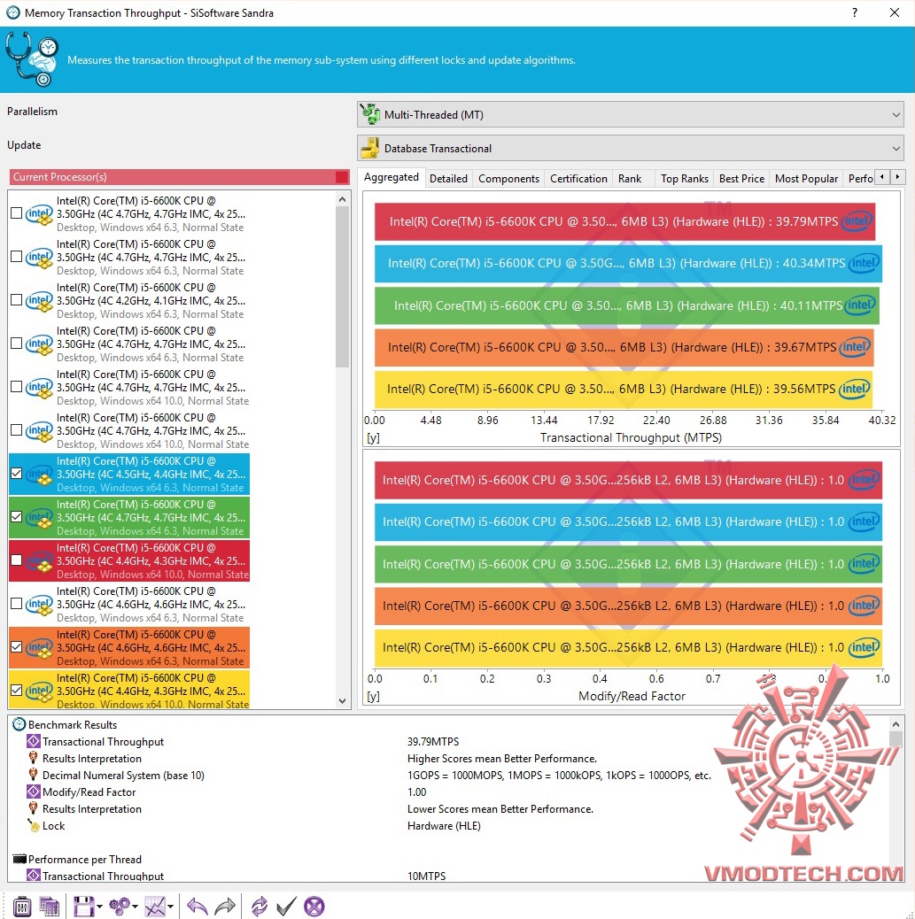915x919 pixels.
Task: Close the Memory Transaction Throughput window
Action: point(895,12)
